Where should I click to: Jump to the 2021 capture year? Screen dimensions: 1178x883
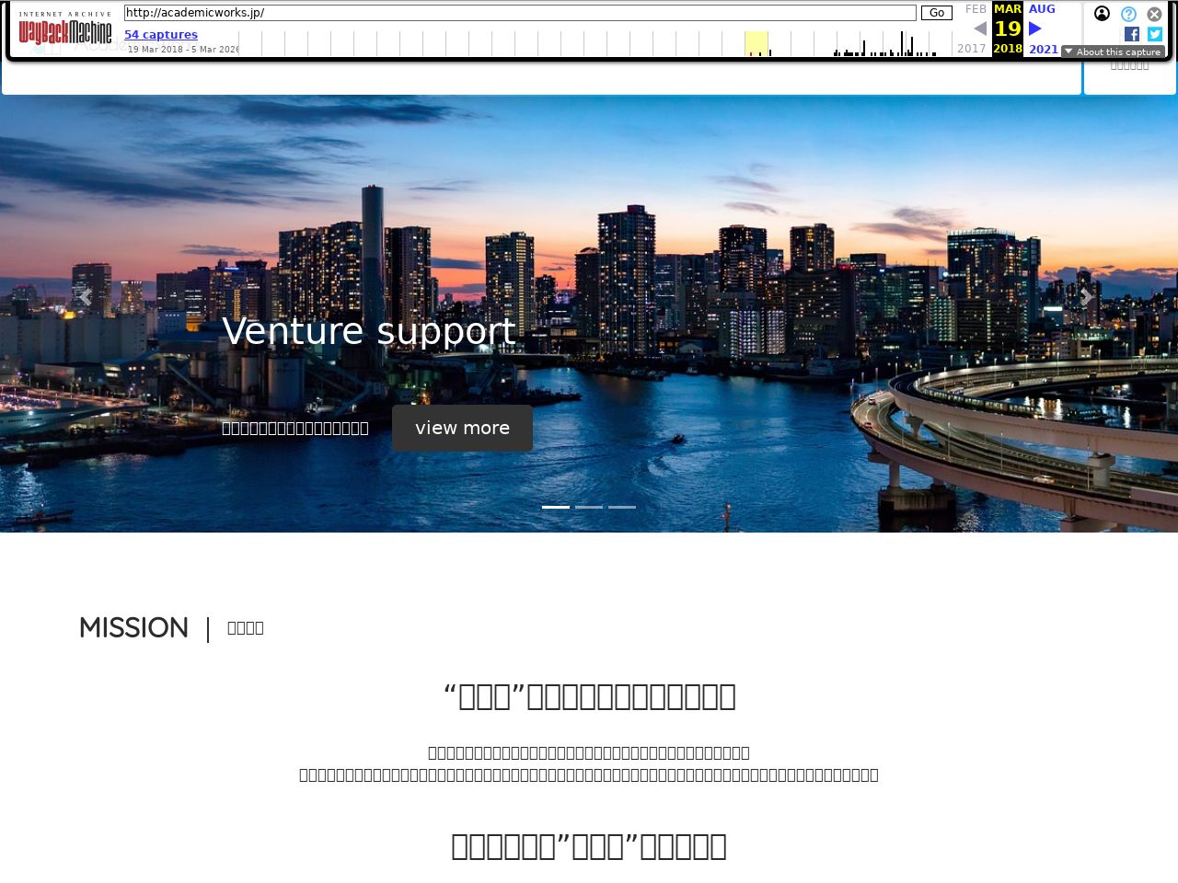coord(1044,49)
